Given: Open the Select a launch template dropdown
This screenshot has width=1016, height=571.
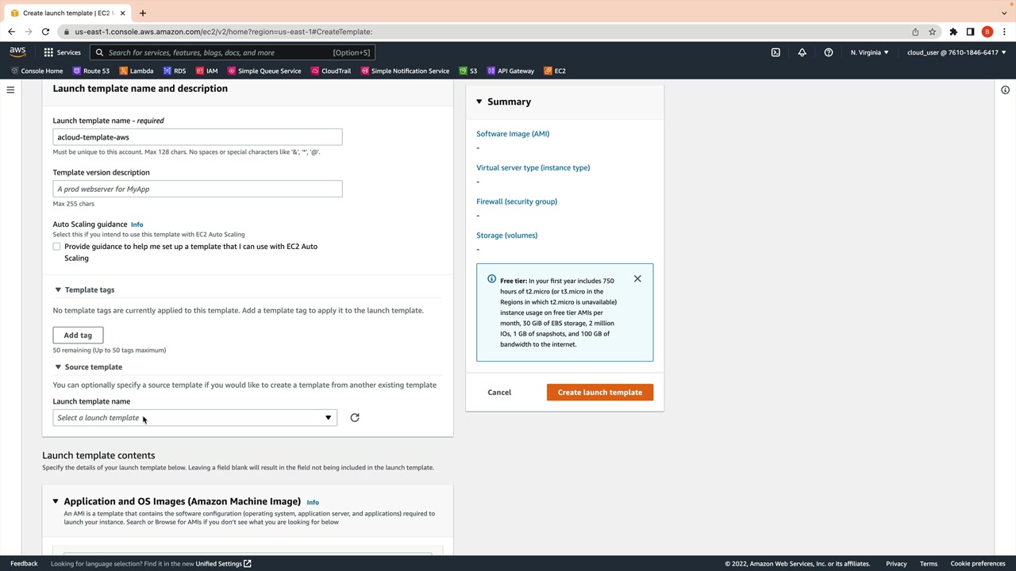Looking at the screenshot, I should (195, 418).
